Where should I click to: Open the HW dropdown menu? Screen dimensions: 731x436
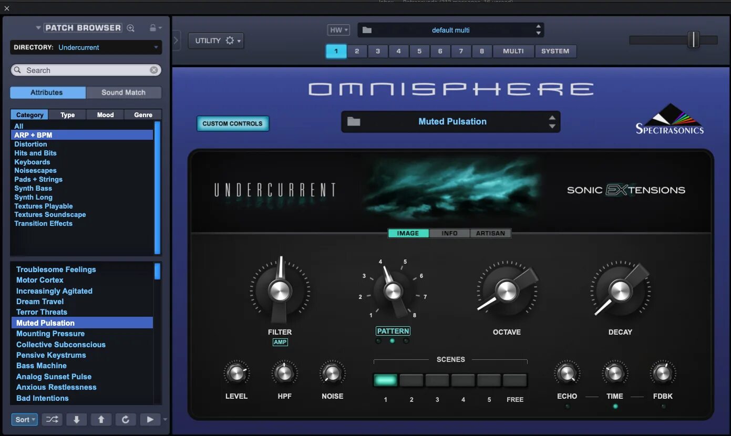pyautogui.click(x=338, y=30)
